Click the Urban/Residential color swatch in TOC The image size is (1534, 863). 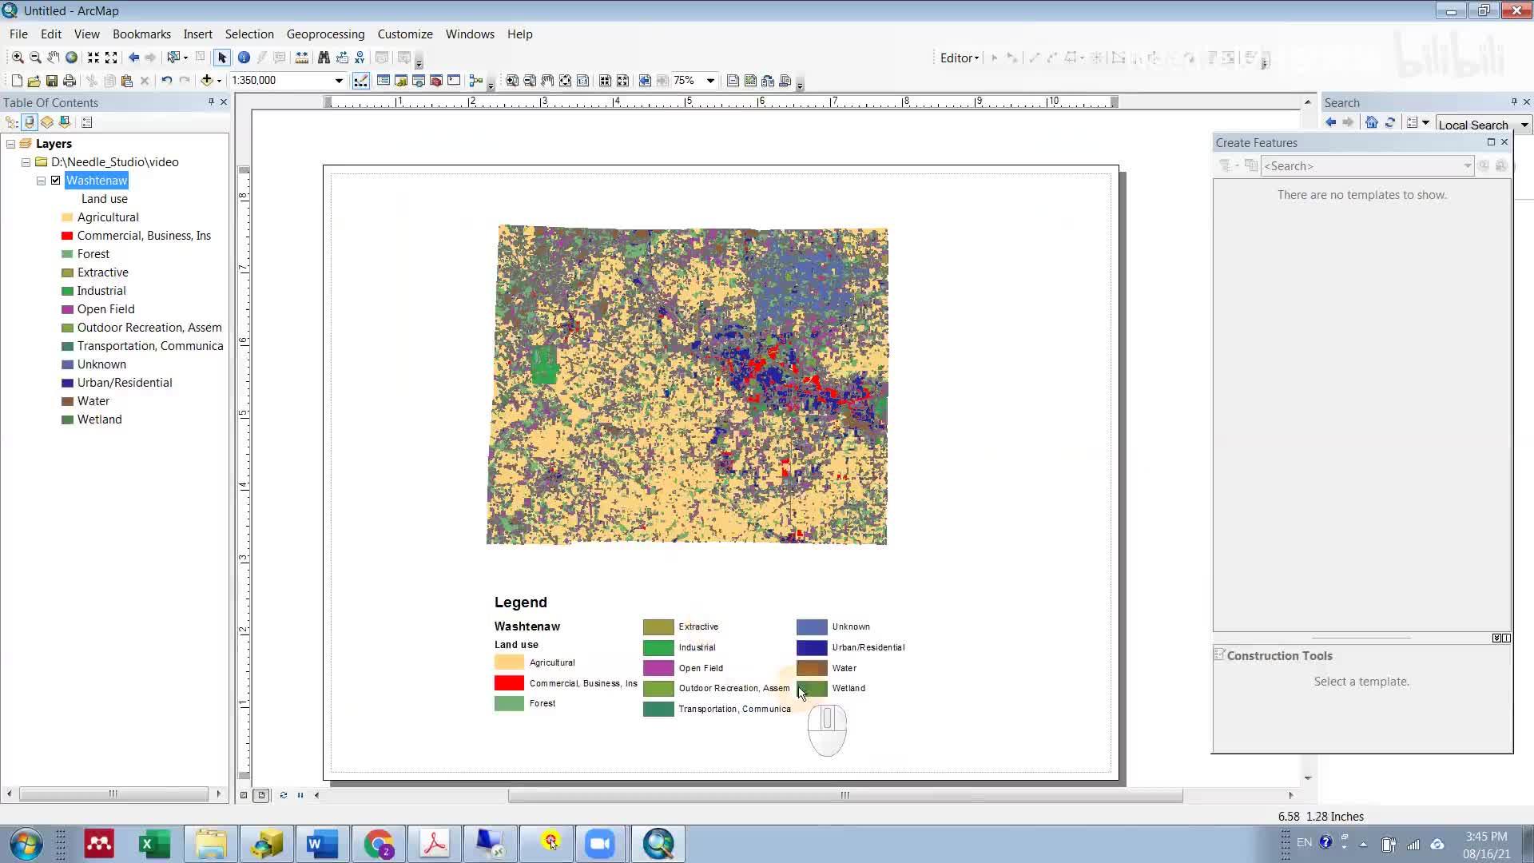coord(67,383)
